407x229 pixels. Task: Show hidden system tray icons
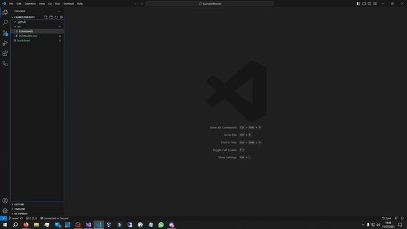(363, 225)
